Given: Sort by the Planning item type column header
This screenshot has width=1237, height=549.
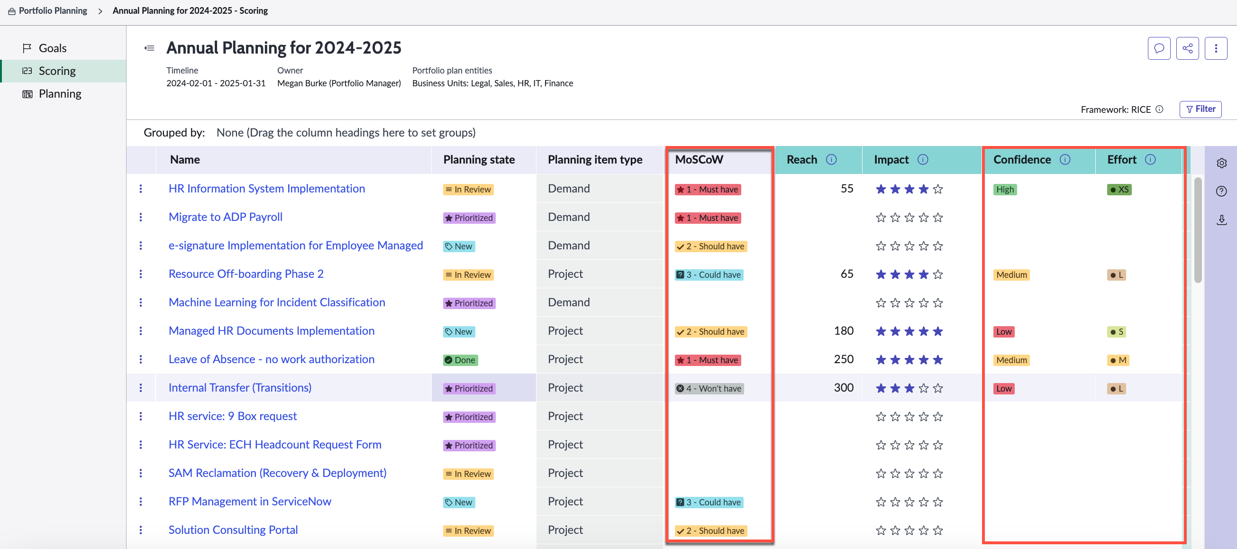Looking at the screenshot, I should [595, 159].
